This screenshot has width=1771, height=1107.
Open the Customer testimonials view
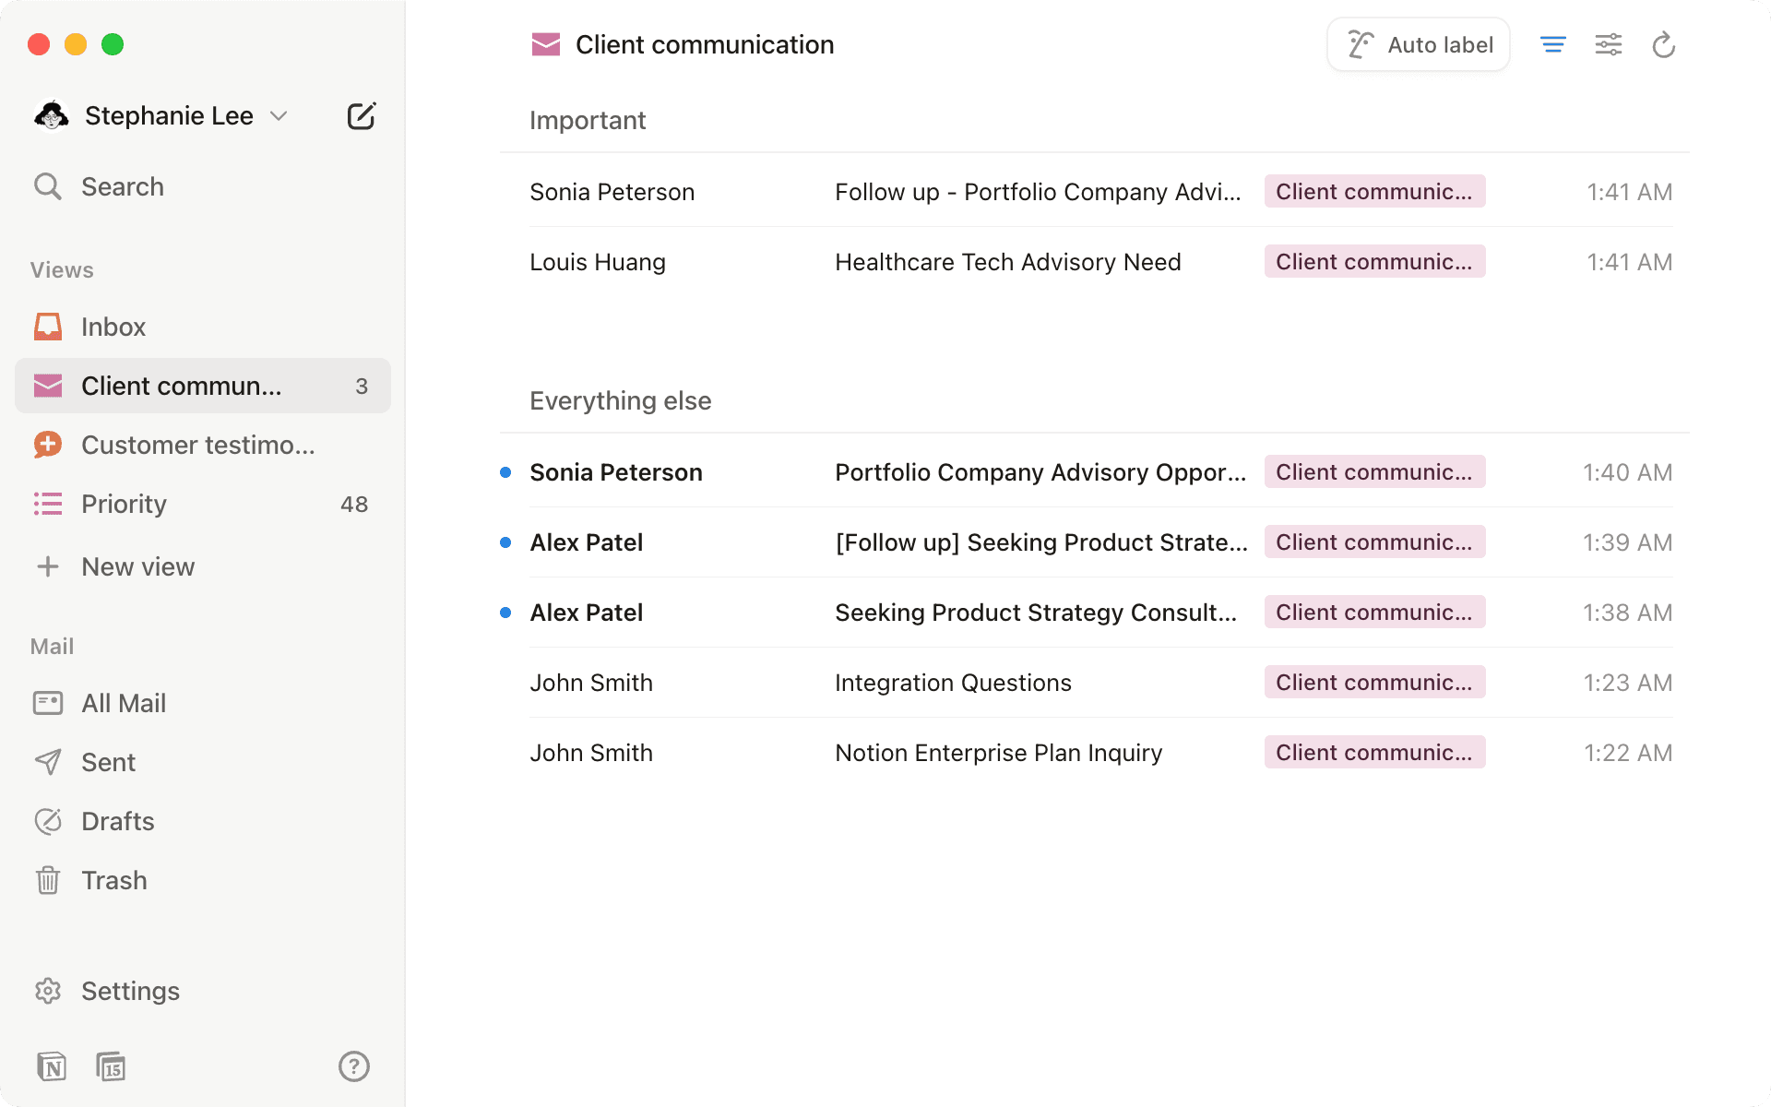coord(198,445)
